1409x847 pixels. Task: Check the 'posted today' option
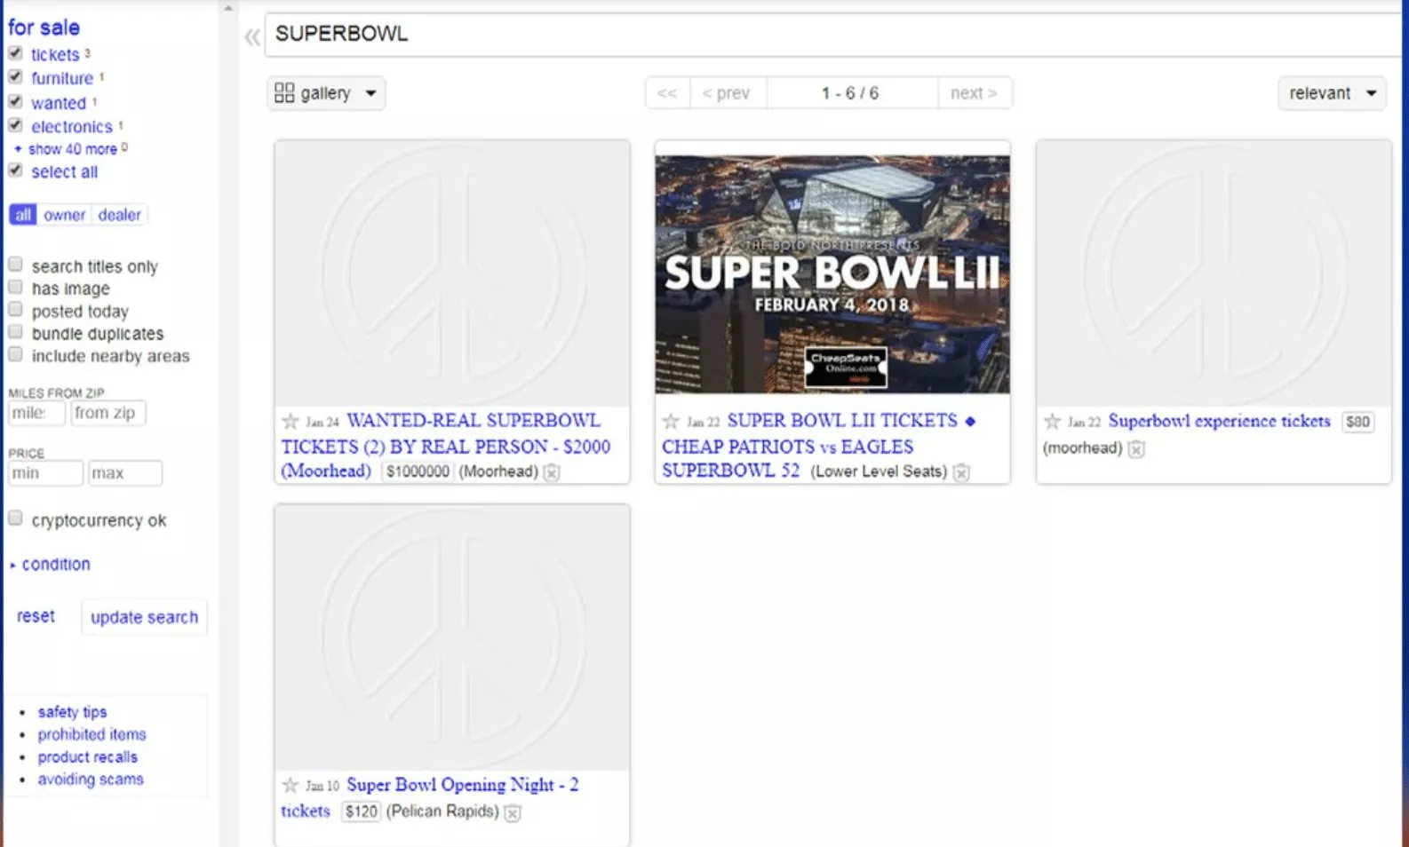point(15,310)
